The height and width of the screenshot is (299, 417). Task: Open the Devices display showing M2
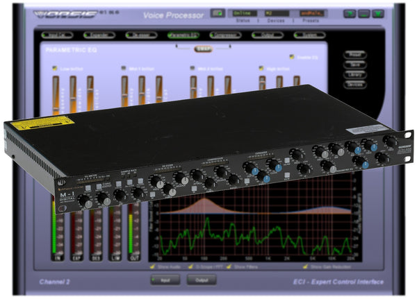point(277,13)
